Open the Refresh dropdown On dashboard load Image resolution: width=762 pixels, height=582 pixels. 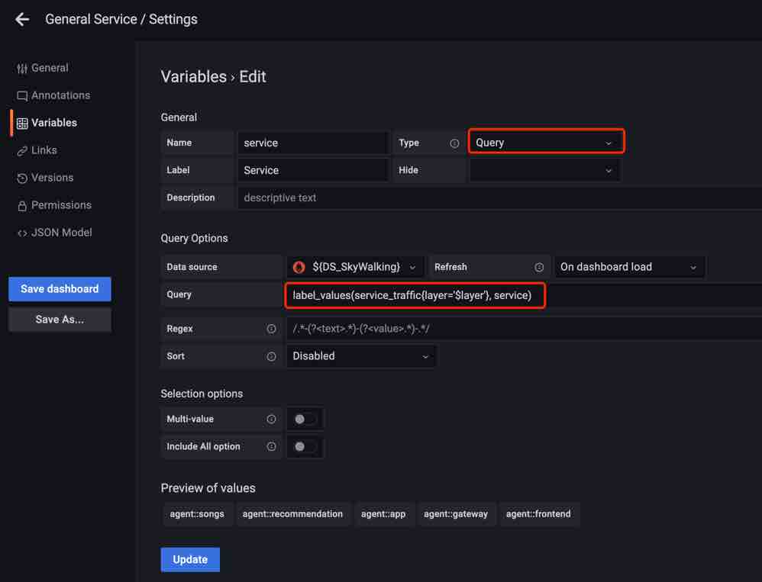629,267
